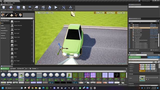Open the File menu
This screenshot has height=90, width=160.
click(2, 3)
